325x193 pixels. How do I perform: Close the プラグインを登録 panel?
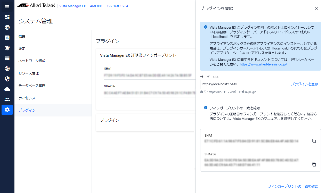[x=316, y=9]
